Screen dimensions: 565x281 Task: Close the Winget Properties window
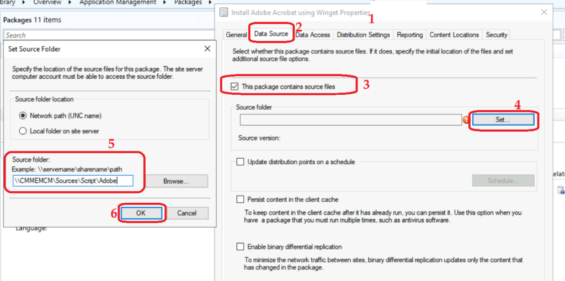coord(543,13)
